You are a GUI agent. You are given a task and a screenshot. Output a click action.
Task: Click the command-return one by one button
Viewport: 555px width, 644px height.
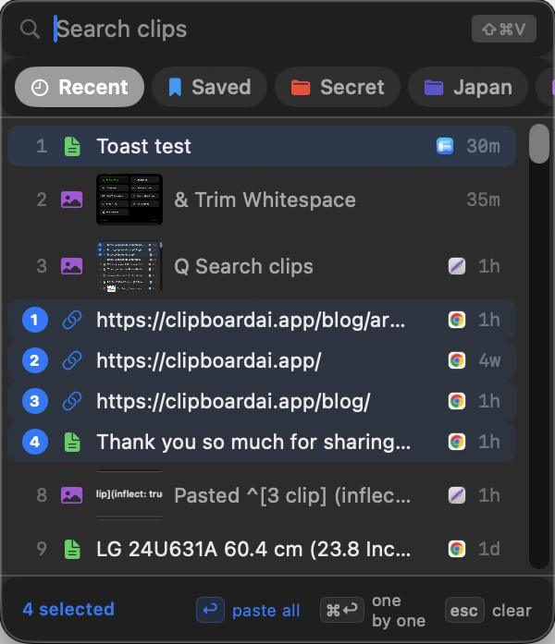(342, 610)
